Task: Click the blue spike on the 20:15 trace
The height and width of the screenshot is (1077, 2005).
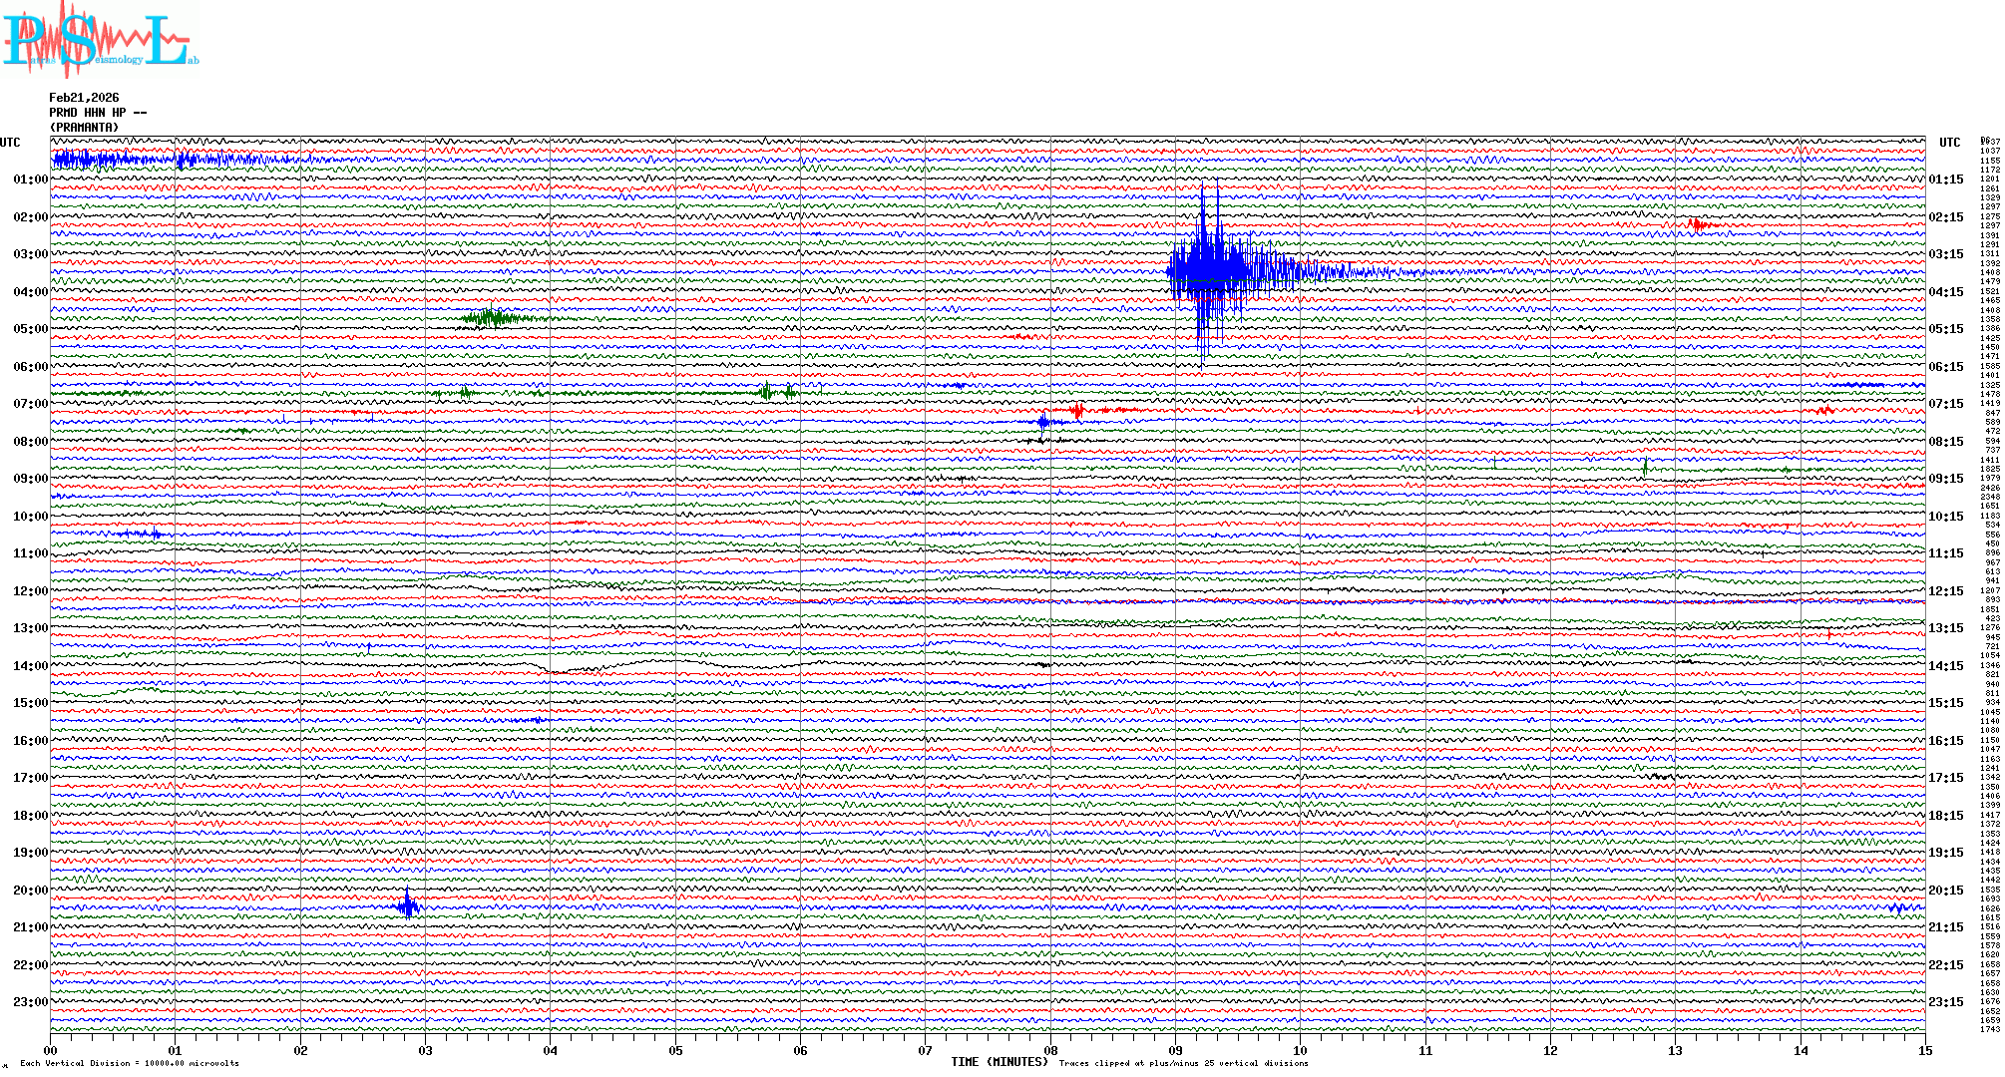Action: 407,905
